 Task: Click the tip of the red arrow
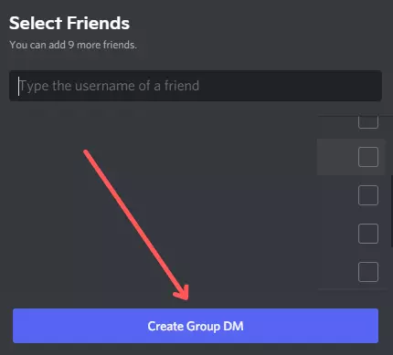click(186, 298)
